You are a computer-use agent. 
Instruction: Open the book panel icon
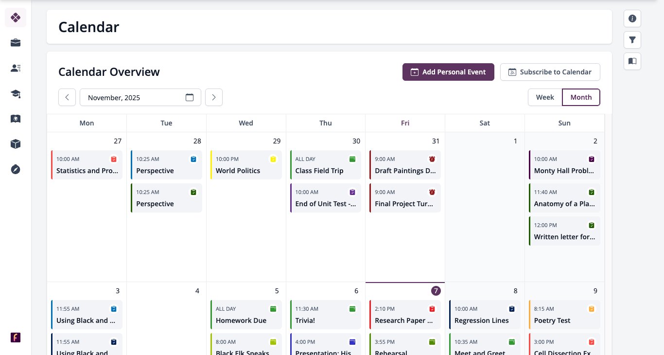pyautogui.click(x=632, y=61)
